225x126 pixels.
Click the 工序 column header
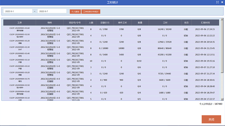20,23
